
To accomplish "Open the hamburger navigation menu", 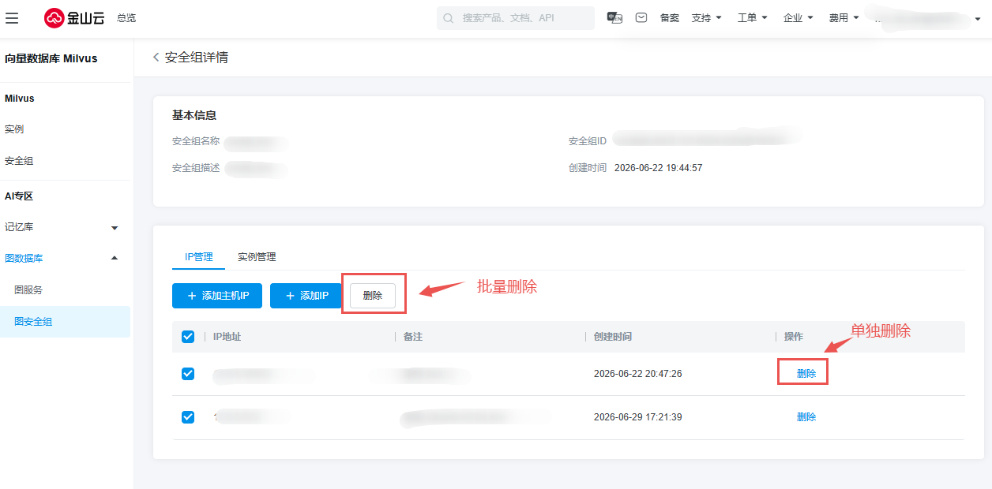I will coord(12,17).
